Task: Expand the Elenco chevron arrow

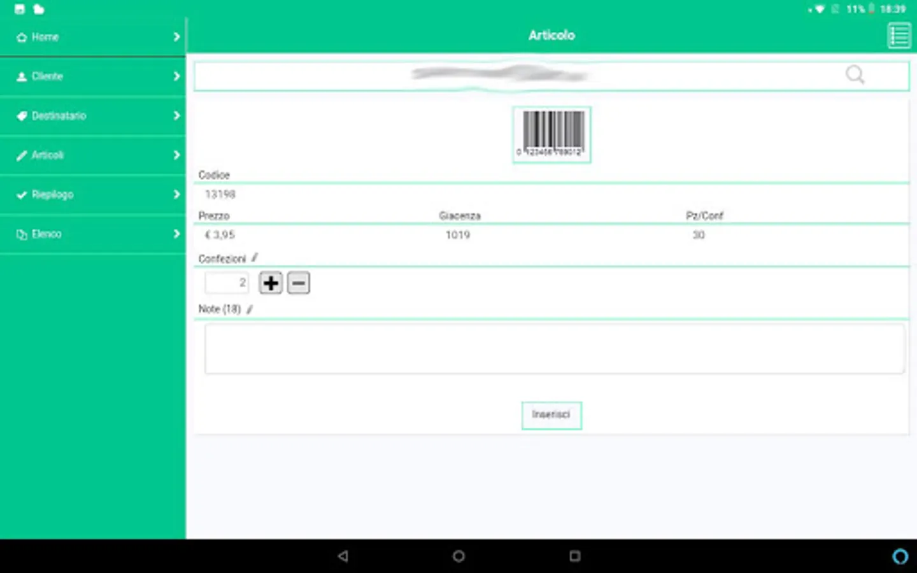Action: [176, 234]
